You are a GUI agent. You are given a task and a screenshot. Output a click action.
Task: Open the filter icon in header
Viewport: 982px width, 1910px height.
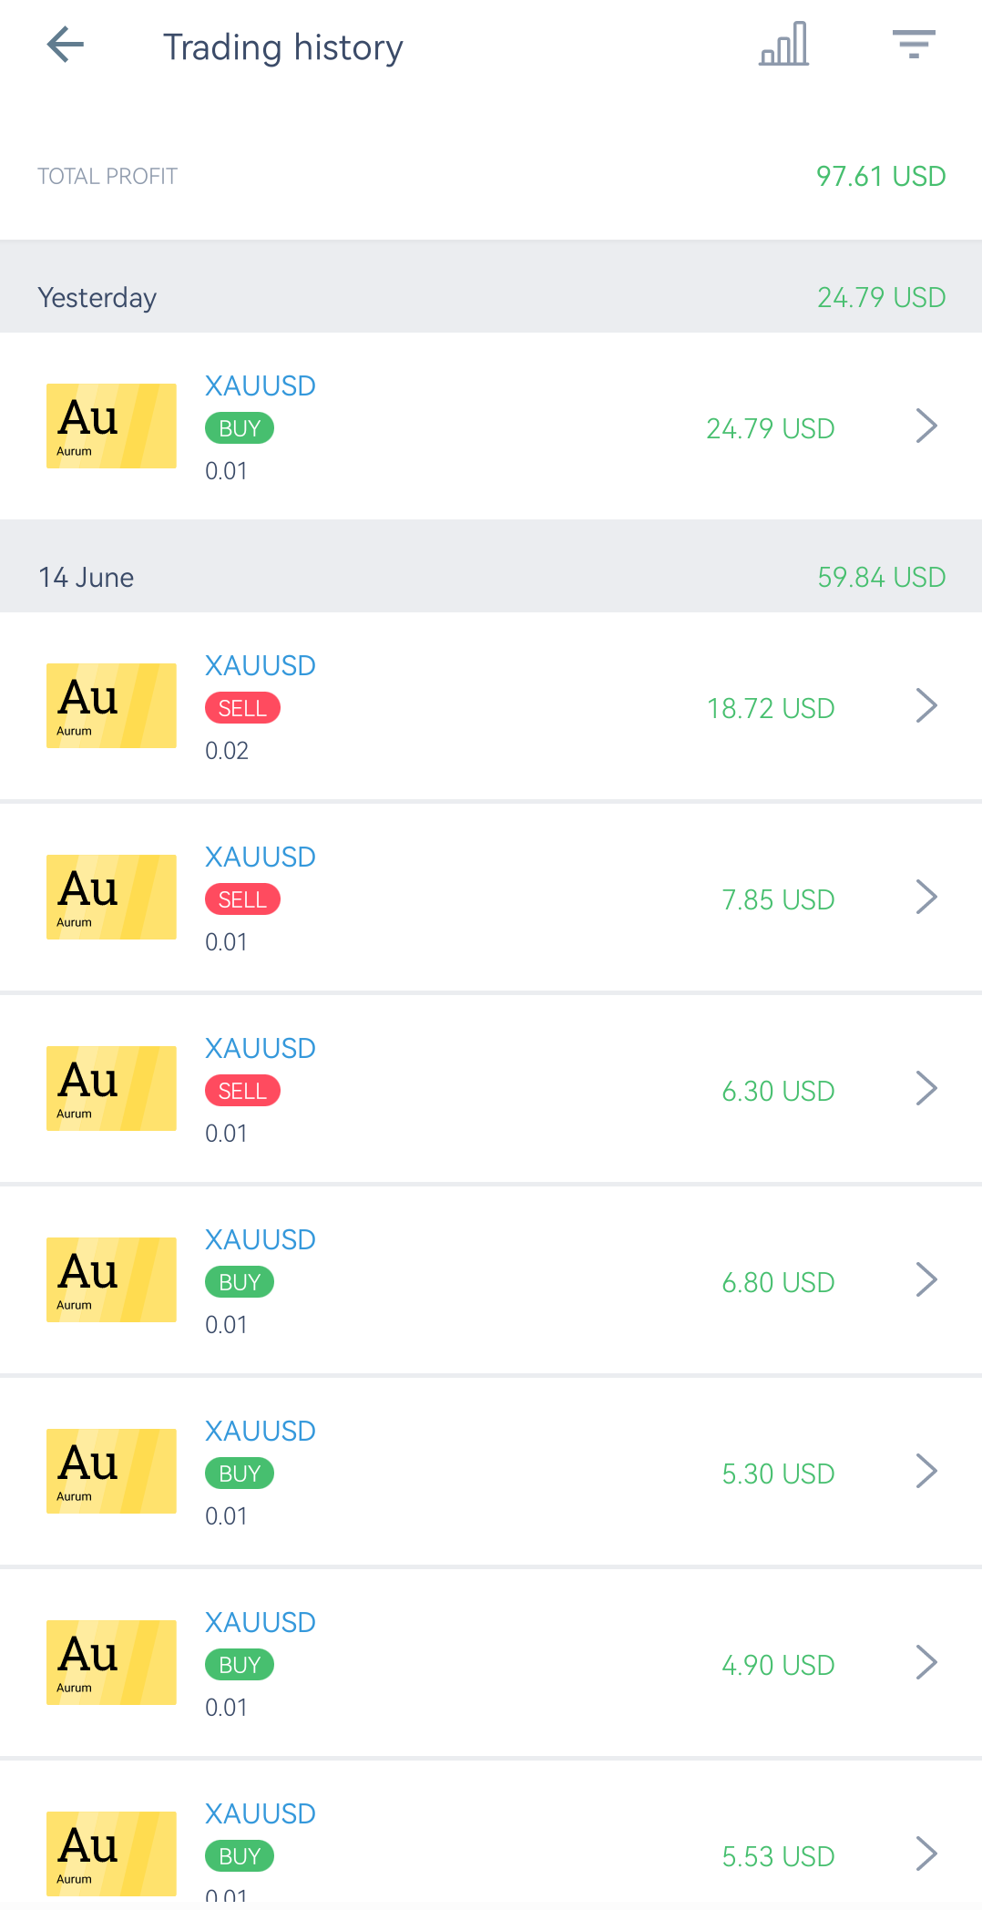tap(914, 45)
